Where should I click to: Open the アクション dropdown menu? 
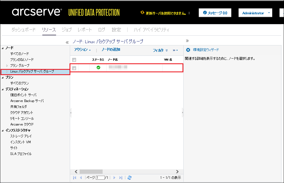click(x=82, y=50)
